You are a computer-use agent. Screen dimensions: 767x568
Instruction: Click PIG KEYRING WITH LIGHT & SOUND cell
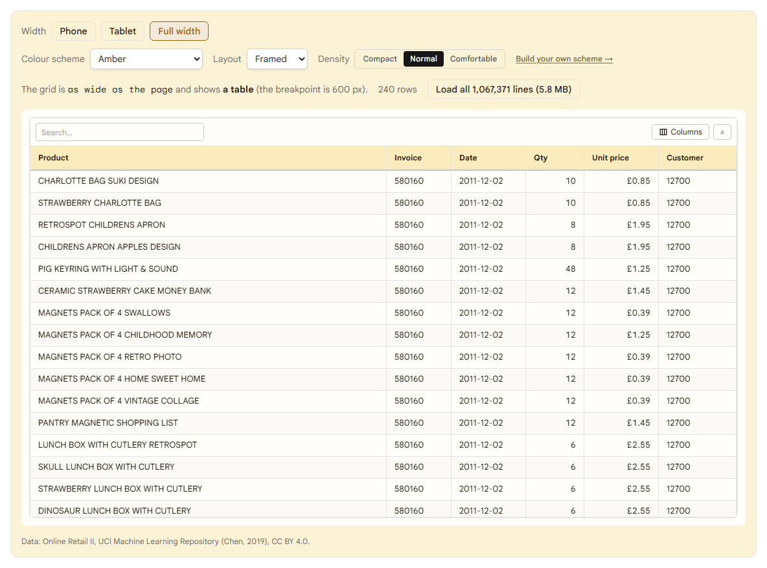pyautogui.click(x=209, y=269)
